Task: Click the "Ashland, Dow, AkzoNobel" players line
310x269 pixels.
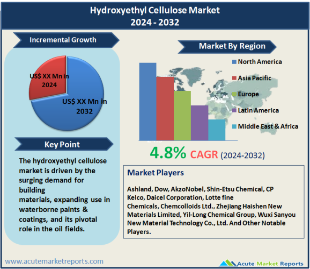Action: click(200, 189)
